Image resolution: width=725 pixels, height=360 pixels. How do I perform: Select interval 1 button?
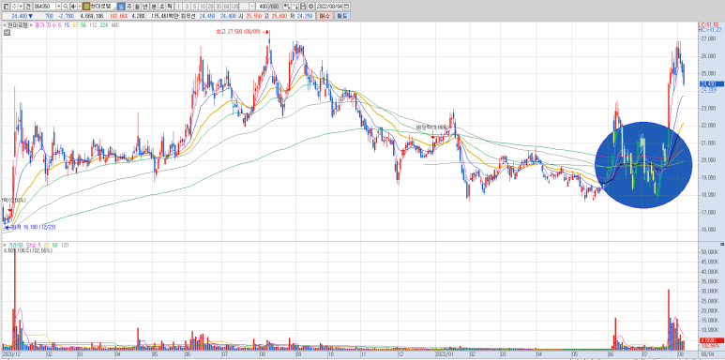tap(178, 7)
